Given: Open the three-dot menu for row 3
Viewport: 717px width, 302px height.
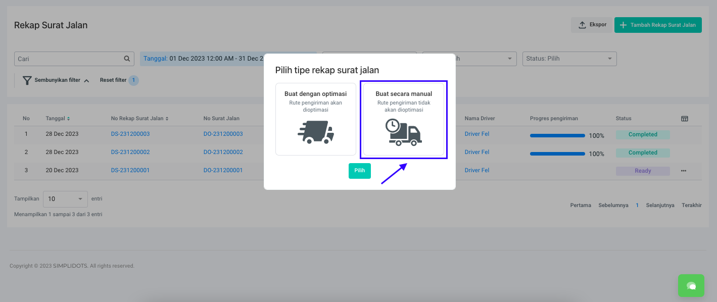Looking at the screenshot, I should [x=684, y=171].
